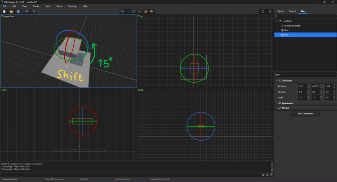Select Directional Light in the scene tree
This screenshot has width=337, height=182.
tap(293, 26)
